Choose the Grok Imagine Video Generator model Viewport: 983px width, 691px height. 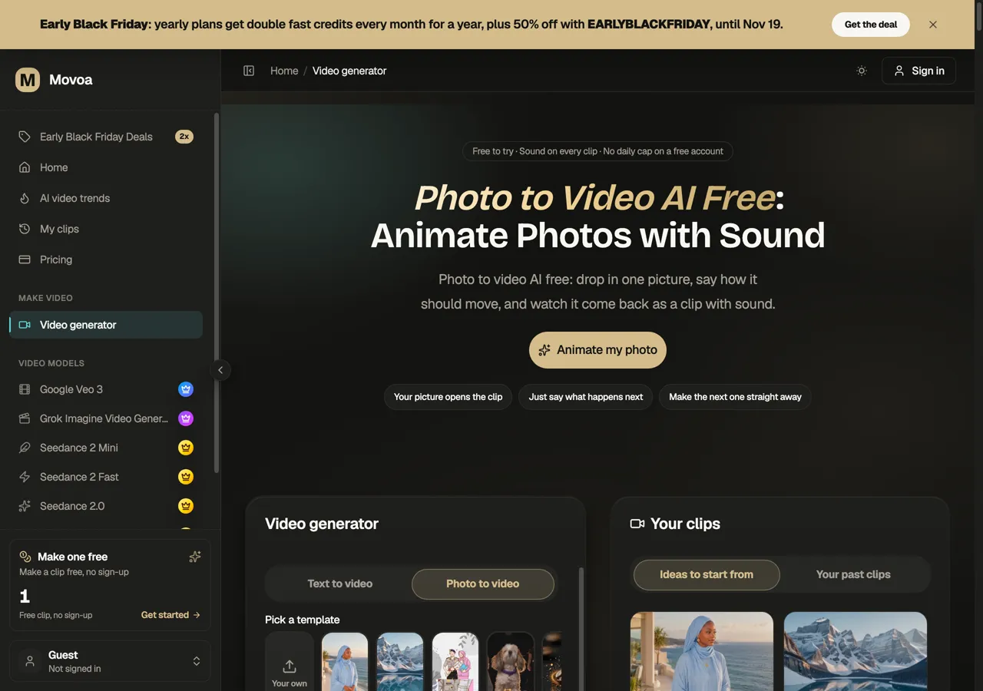[106, 418]
